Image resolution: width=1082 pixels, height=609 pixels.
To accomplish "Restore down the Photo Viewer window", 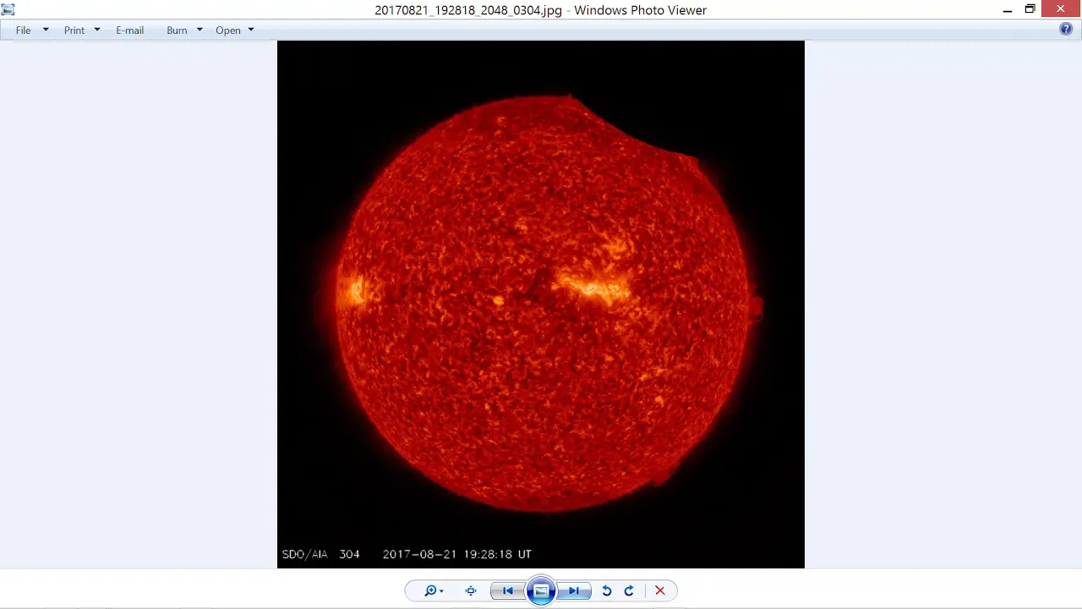I will [x=1030, y=9].
